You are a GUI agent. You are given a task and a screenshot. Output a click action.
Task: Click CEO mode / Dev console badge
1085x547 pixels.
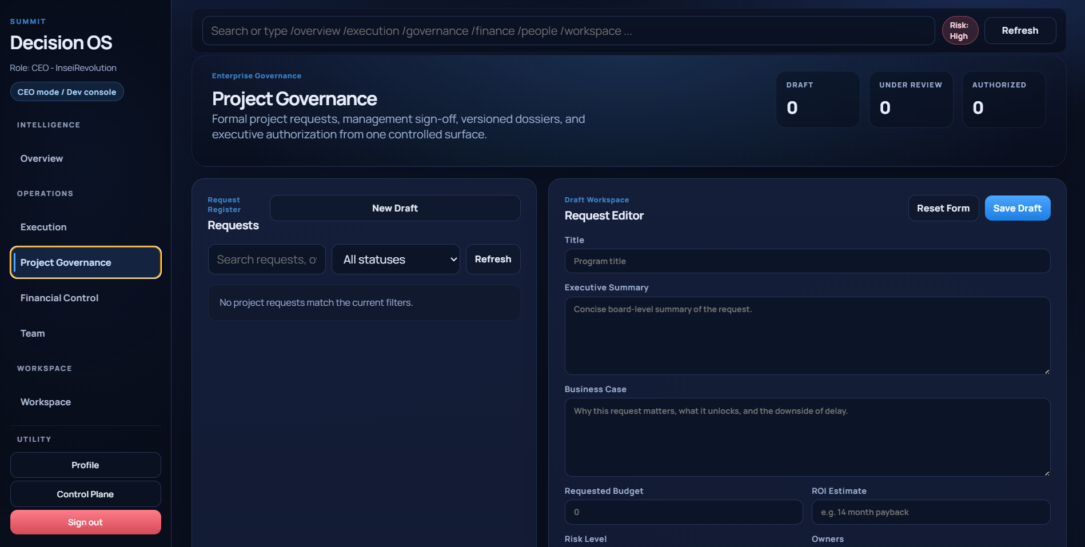pos(67,92)
